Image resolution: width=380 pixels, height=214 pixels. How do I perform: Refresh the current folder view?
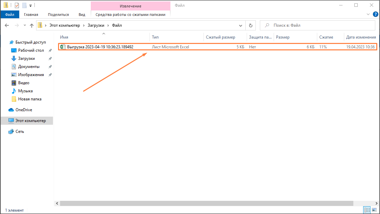click(250, 25)
